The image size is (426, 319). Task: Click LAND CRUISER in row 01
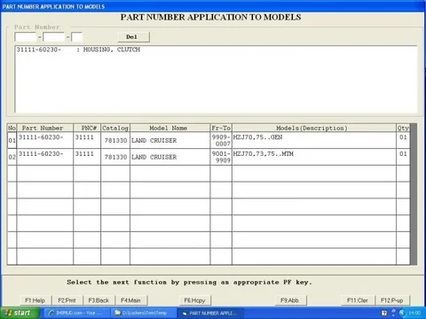(x=154, y=141)
